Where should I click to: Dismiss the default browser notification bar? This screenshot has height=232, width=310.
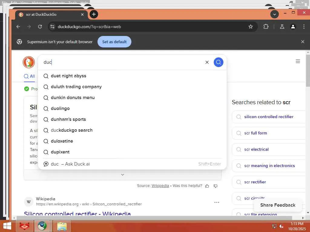pos(302,42)
